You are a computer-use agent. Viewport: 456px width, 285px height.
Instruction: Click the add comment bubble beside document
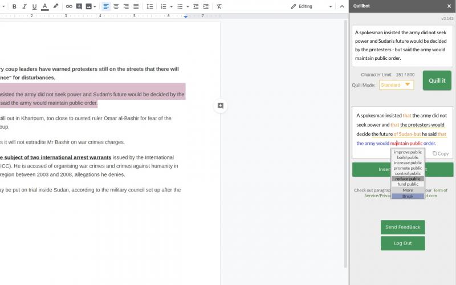[x=221, y=105]
